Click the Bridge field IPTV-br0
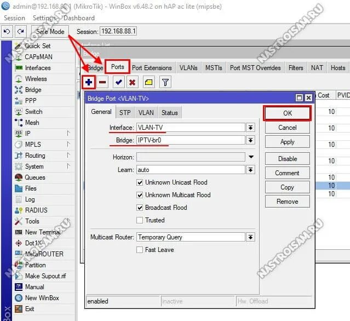Viewport: 350px width, 321px height. [x=191, y=140]
